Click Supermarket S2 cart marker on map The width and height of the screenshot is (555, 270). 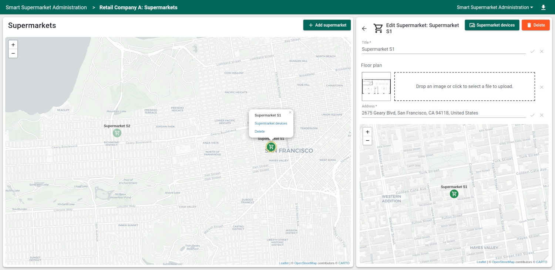pos(117,133)
